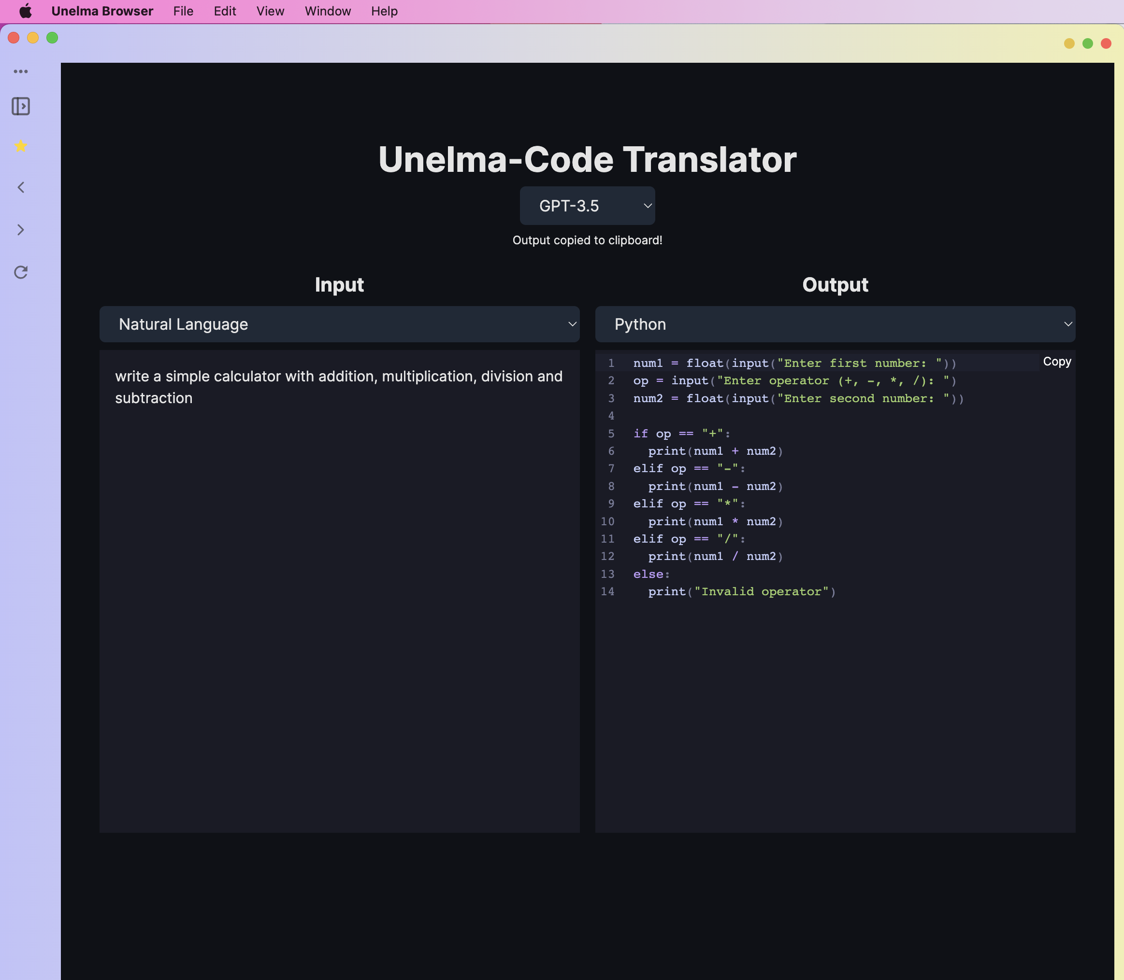The width and height of the screenshot is (1124, 980).
Task: Open the Apple menu
Action: (25, 11)
